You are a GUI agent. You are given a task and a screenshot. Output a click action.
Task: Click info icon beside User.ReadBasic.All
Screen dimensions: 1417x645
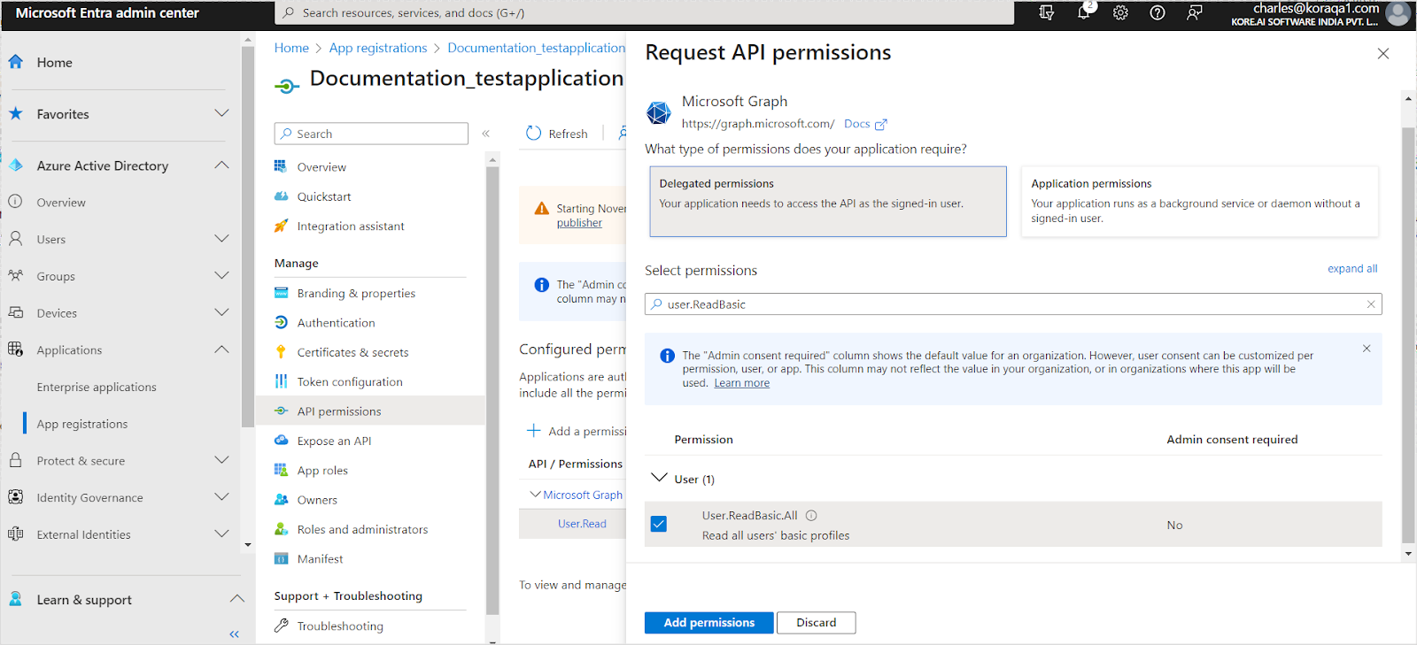click(811, 516)
